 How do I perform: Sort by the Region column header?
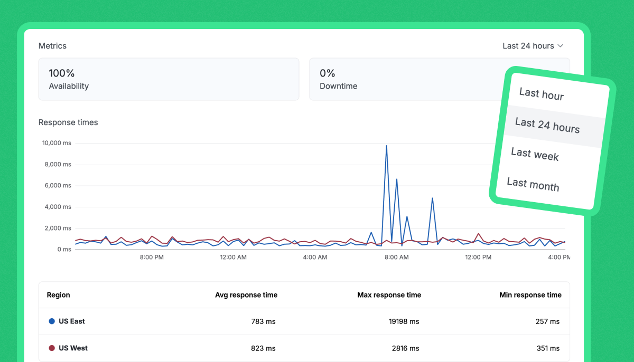pyautogui.click(x=59, y=295)
